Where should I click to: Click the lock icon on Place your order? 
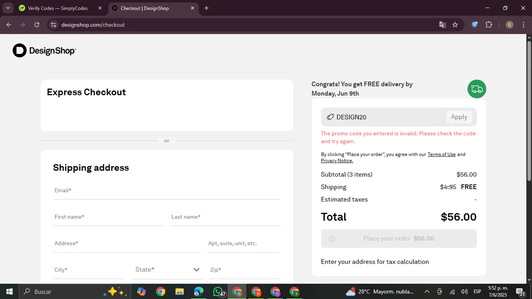coord(332,239)
